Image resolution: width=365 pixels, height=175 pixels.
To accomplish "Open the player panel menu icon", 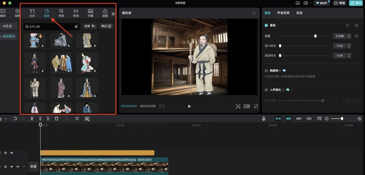I will [x=254, y=13].
